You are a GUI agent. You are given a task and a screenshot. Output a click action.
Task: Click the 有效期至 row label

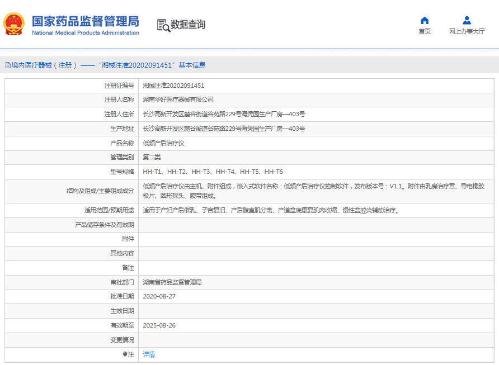coord(122,325)
